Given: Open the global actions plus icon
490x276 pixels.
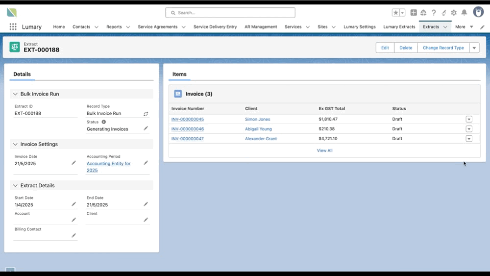Looking at the screenshot, I should (x=414, y=13).
